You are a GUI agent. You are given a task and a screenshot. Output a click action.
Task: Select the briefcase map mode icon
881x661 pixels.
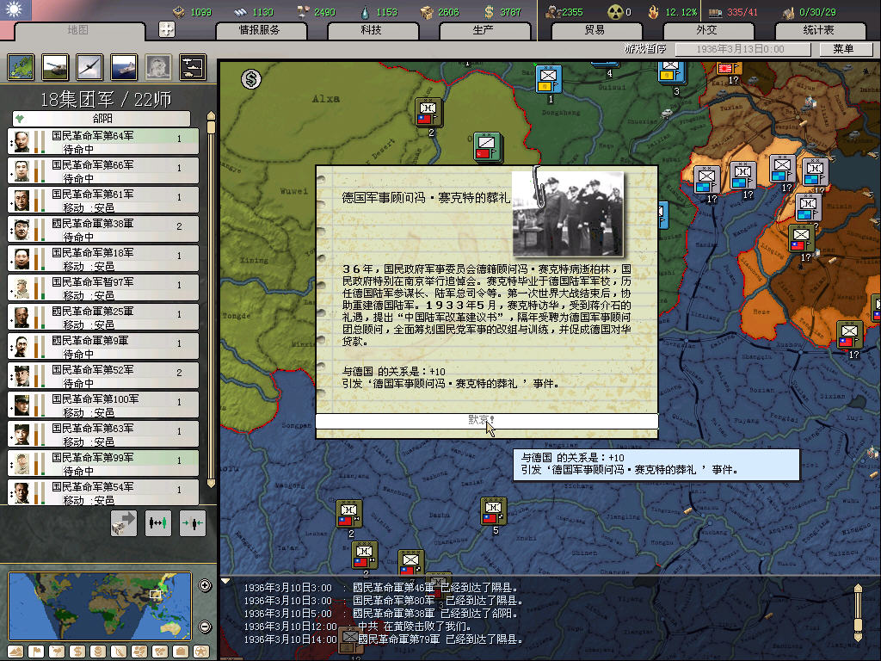(x=181, y=652)
